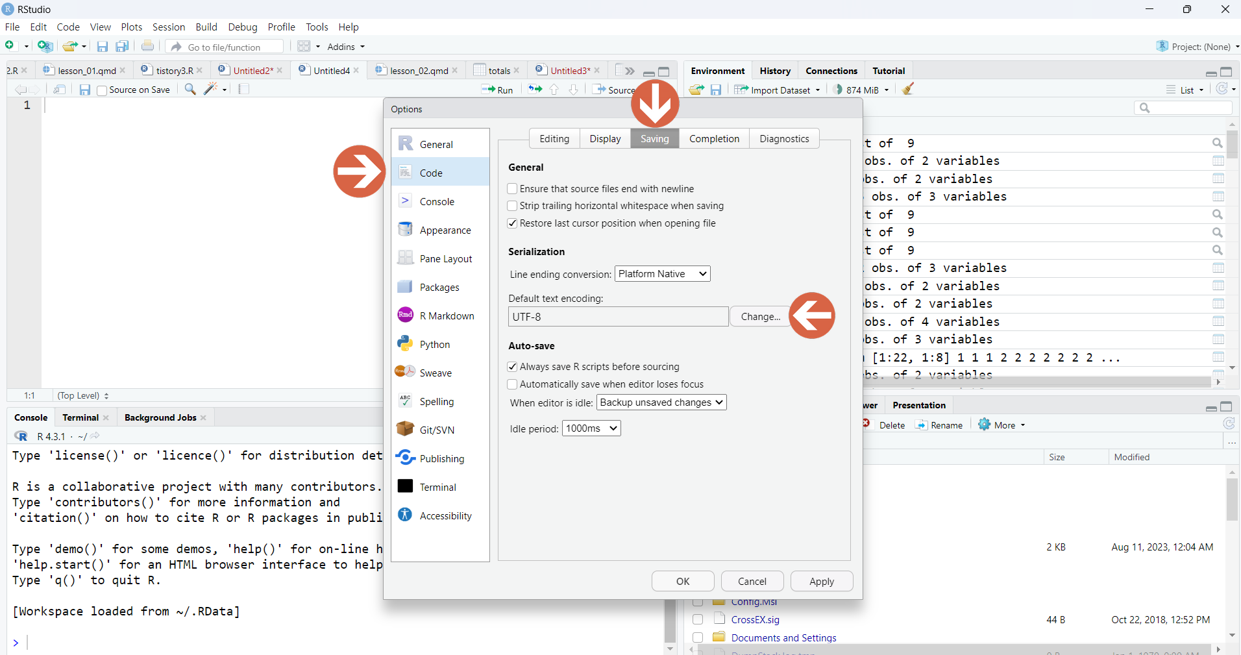Click the Go to file/function field
Viewport: 1241px width, 655px height.
(x=225, y=47)
